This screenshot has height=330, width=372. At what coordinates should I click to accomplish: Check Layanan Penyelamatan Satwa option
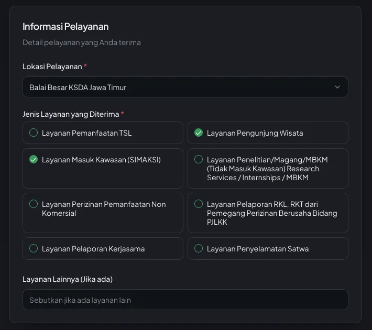[x=268, y=249]
